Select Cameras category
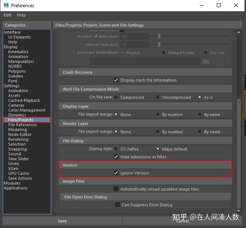This screenshot has height=228, width=246. [16, 105]
